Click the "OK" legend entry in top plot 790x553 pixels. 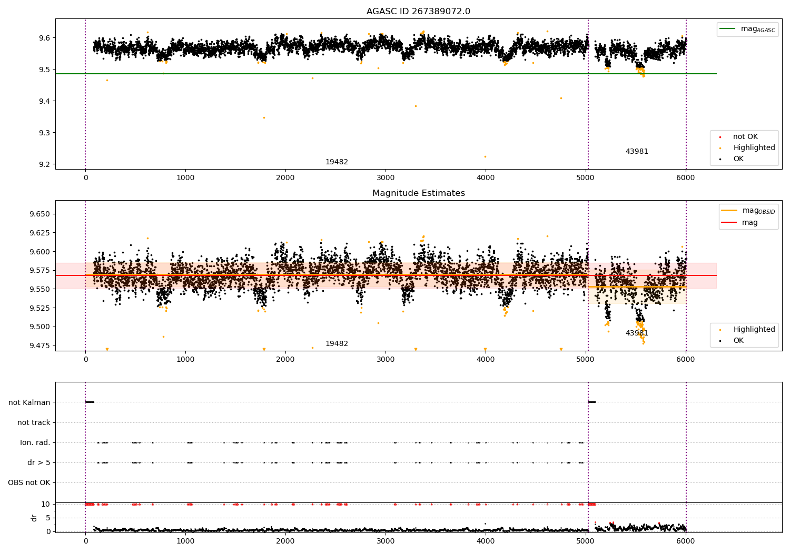click(x=738, y=159)
